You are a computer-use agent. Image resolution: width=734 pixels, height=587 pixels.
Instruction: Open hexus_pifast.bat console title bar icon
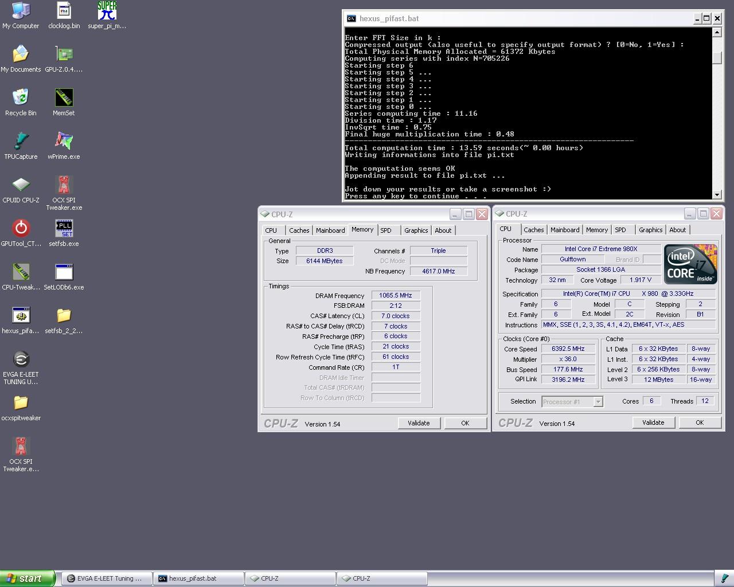[x=351, y=18]
